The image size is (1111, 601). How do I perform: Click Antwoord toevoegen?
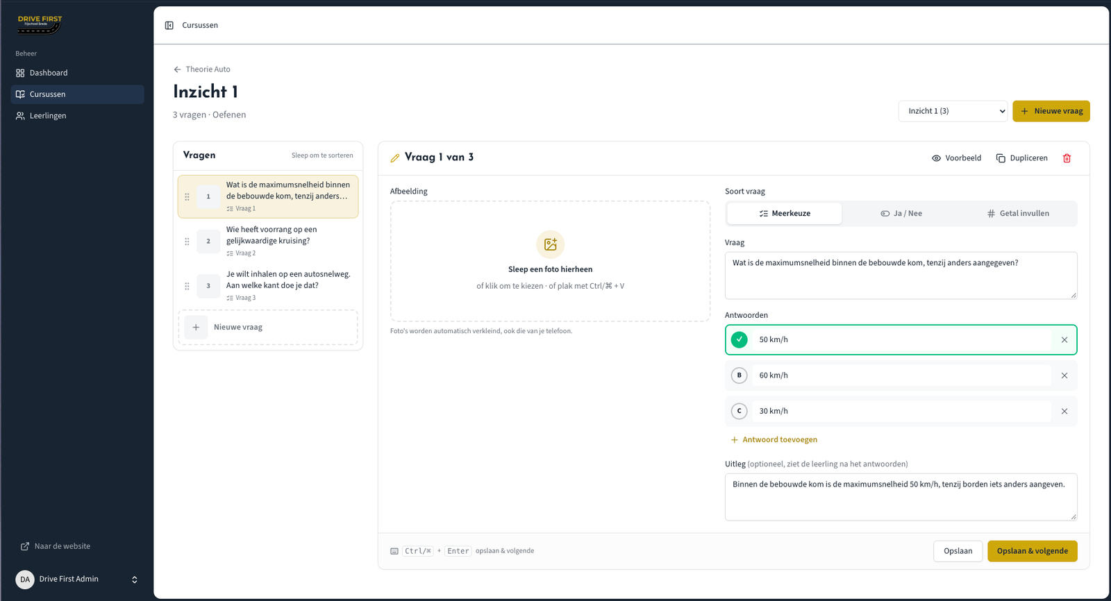[x=774, y=440]
